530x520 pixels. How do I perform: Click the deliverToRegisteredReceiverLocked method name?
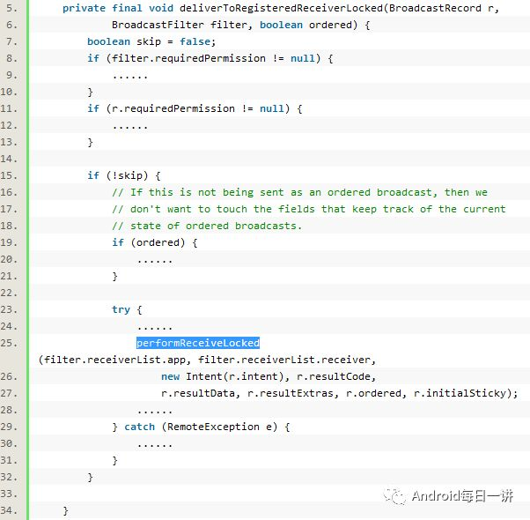tap(281, 8)
